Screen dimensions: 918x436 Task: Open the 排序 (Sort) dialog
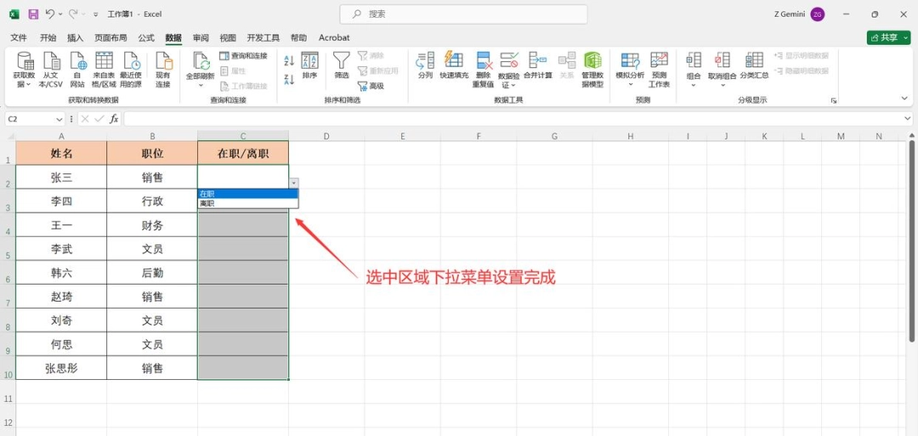[309, 65]
